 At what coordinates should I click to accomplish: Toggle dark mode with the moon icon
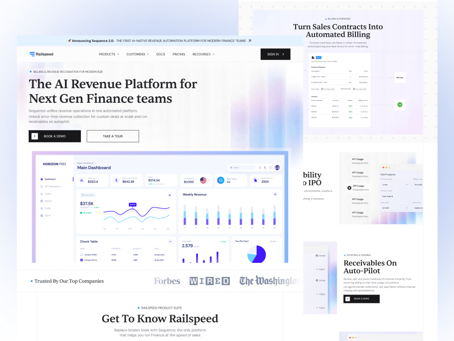(x=265, y=168)
